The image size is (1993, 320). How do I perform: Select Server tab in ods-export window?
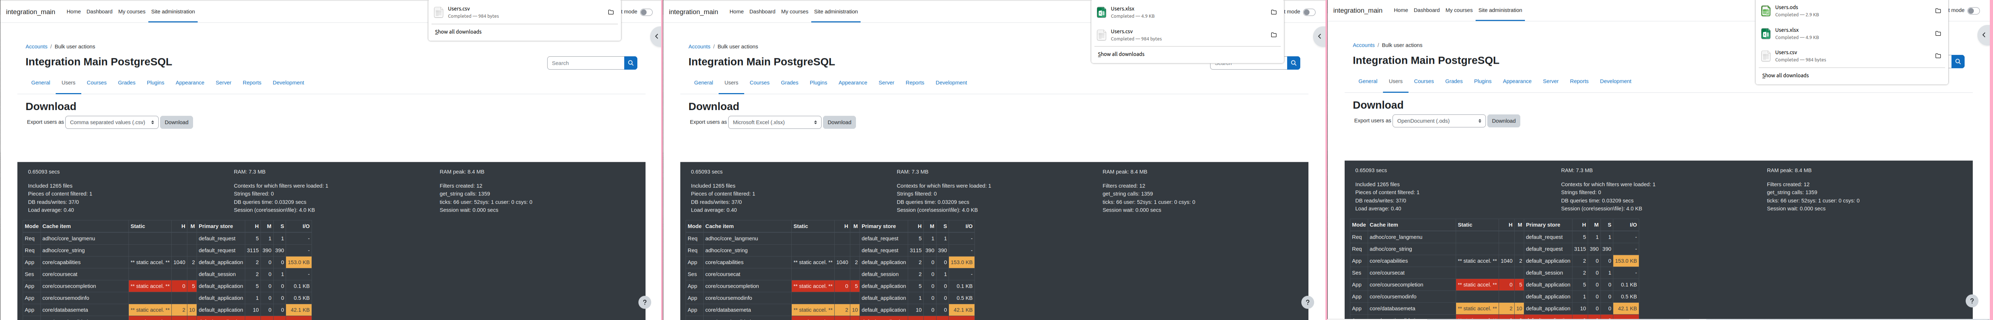pos(1551,81)
